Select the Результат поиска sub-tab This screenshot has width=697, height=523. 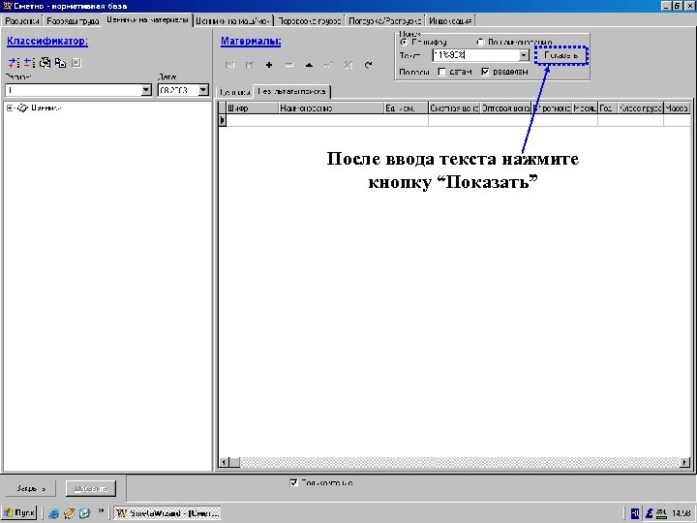click(291, 92)
